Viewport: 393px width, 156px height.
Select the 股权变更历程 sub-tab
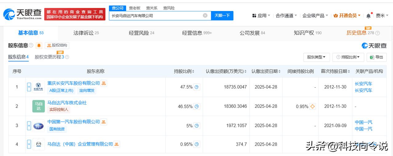(49, 57)
